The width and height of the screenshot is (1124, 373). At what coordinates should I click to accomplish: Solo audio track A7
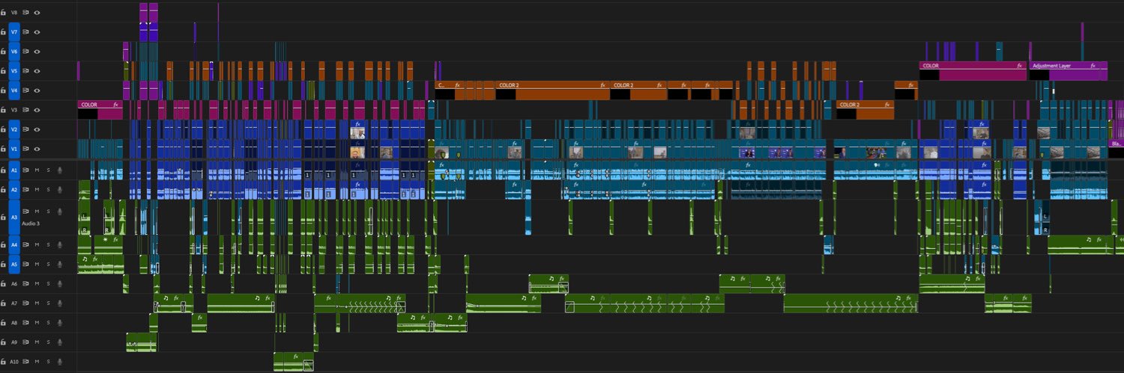tap(48, 303)
